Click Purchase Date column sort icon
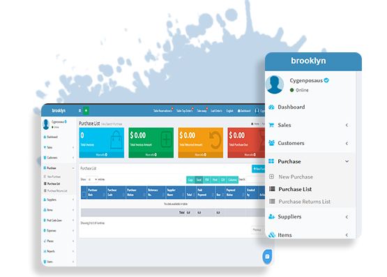387x277 pixels. tap(104, 195)
